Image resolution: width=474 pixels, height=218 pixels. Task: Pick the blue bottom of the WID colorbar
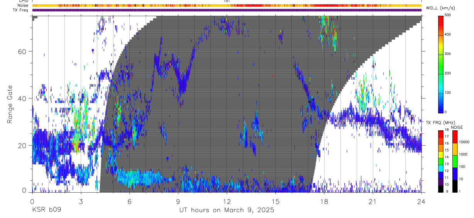click(441, 108)
